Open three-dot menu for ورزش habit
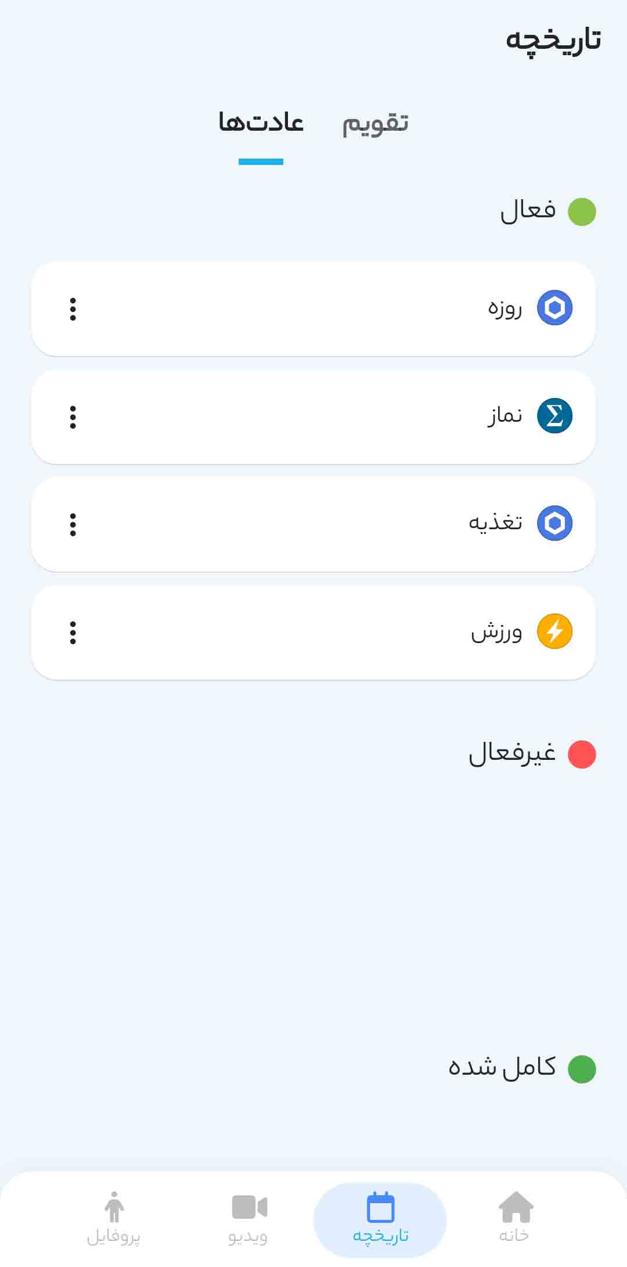Screen dimensions: 627x1267 tap(73, 633)
